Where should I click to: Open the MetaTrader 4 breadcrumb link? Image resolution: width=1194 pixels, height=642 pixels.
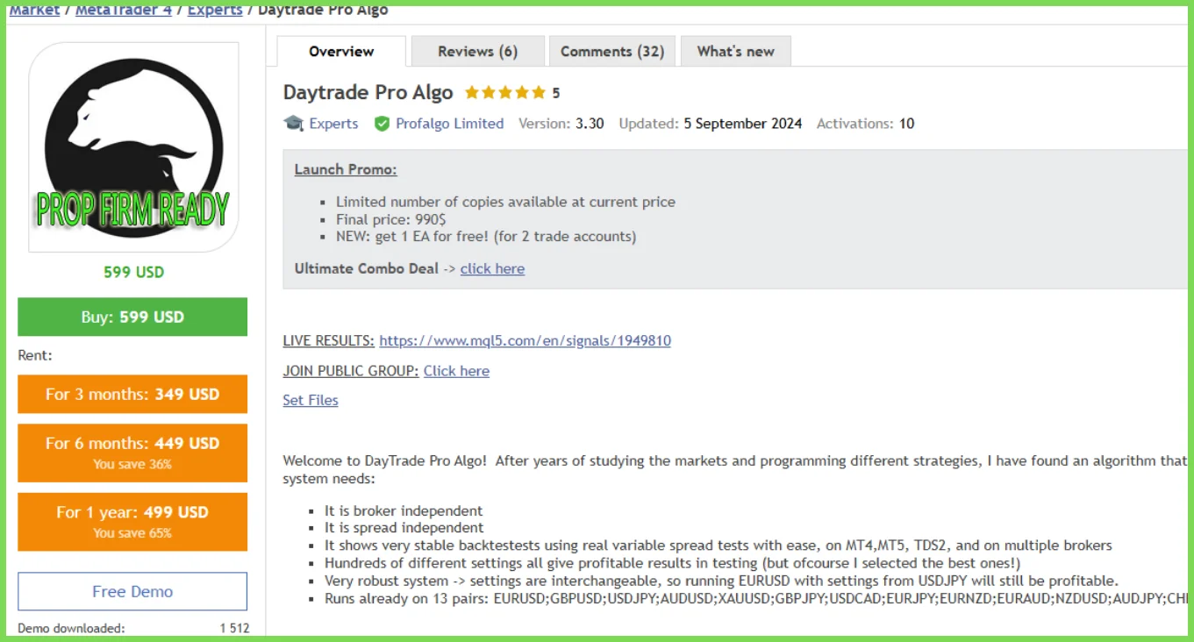tap(124, 11)
